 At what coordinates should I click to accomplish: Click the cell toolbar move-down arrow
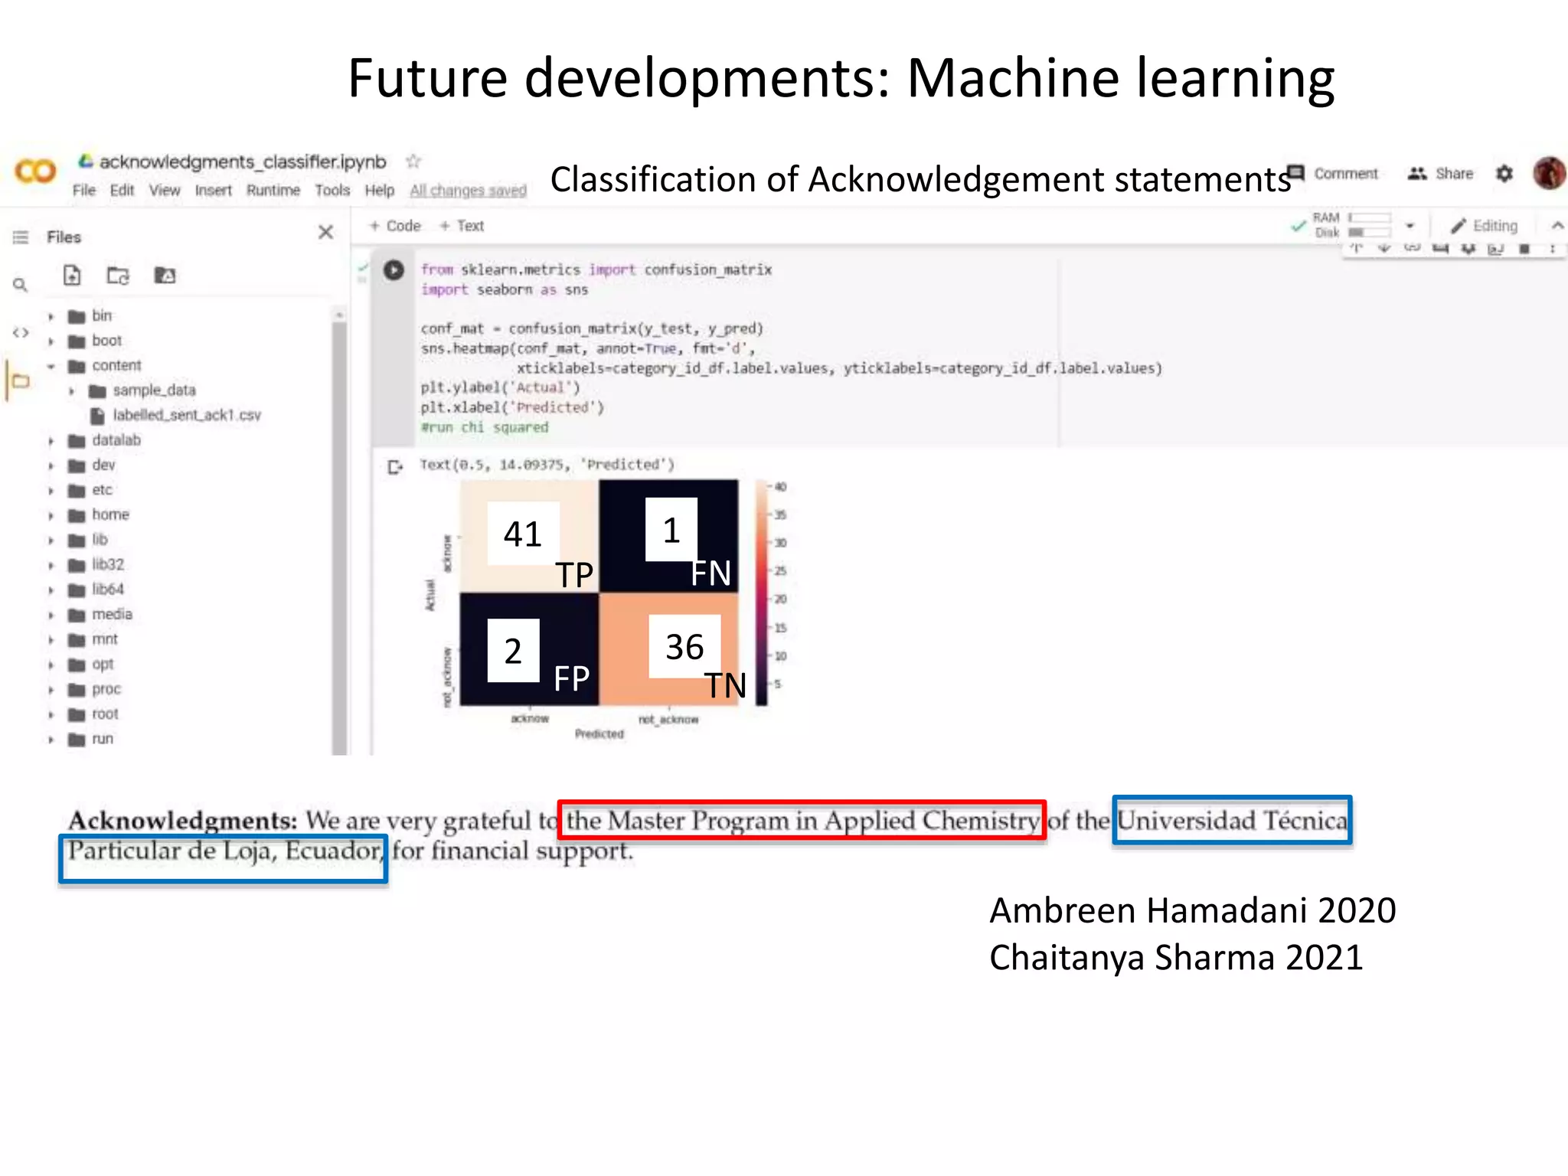(x=1383, y=249)
